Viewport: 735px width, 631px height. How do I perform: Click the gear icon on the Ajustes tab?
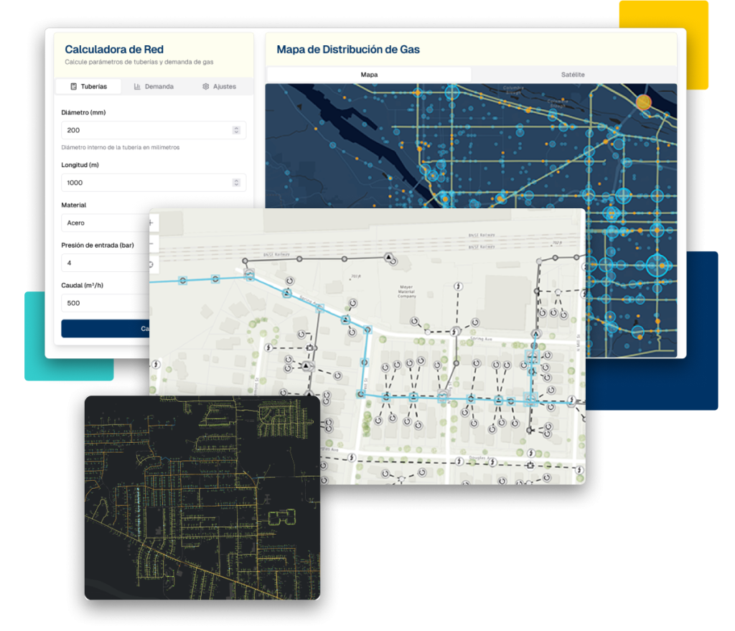tap(206, 86)
